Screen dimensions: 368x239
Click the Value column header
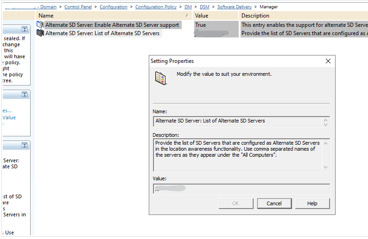202,16
